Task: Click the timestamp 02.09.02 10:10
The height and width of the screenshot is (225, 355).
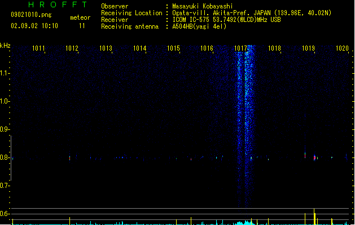Action: [34, 26]
